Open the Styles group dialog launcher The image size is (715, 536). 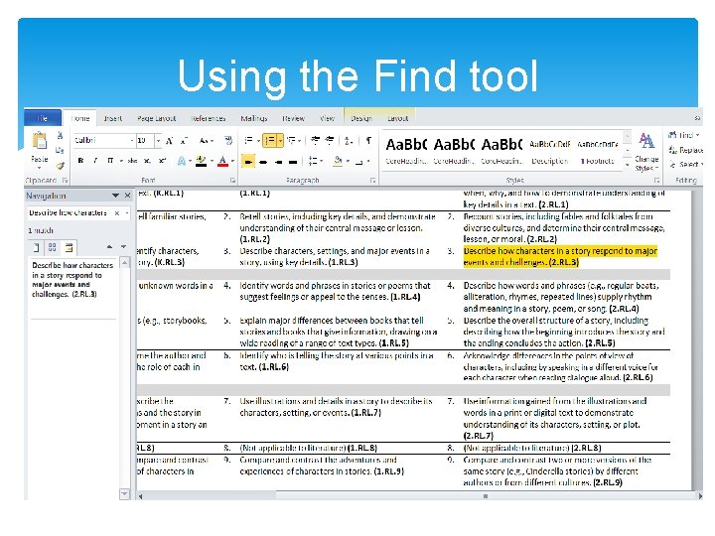coord(657,181)
